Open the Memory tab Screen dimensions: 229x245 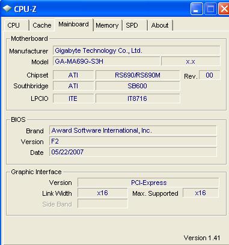pos(108,25)
